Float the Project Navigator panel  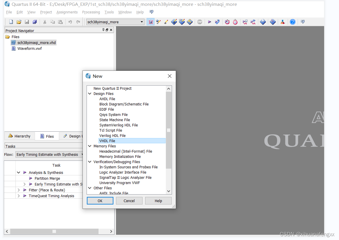pos(107,30)
